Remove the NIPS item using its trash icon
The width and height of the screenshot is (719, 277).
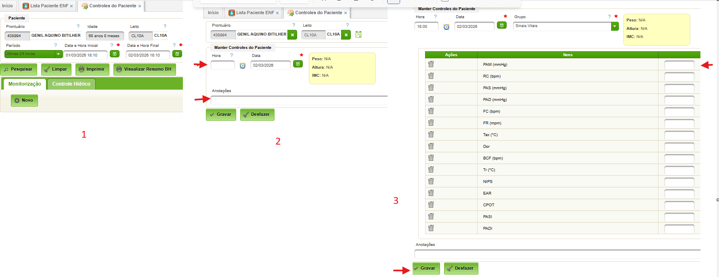431,181
